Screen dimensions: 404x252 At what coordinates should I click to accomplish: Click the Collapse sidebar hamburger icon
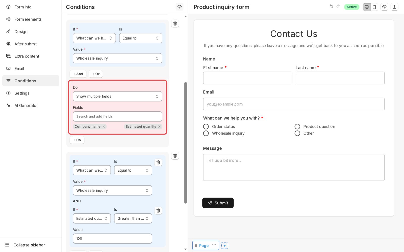tap(7, 245)
